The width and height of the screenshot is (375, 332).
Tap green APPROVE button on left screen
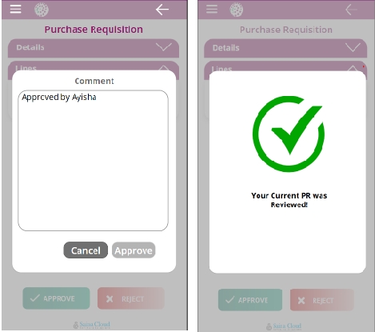click(56, 298)
